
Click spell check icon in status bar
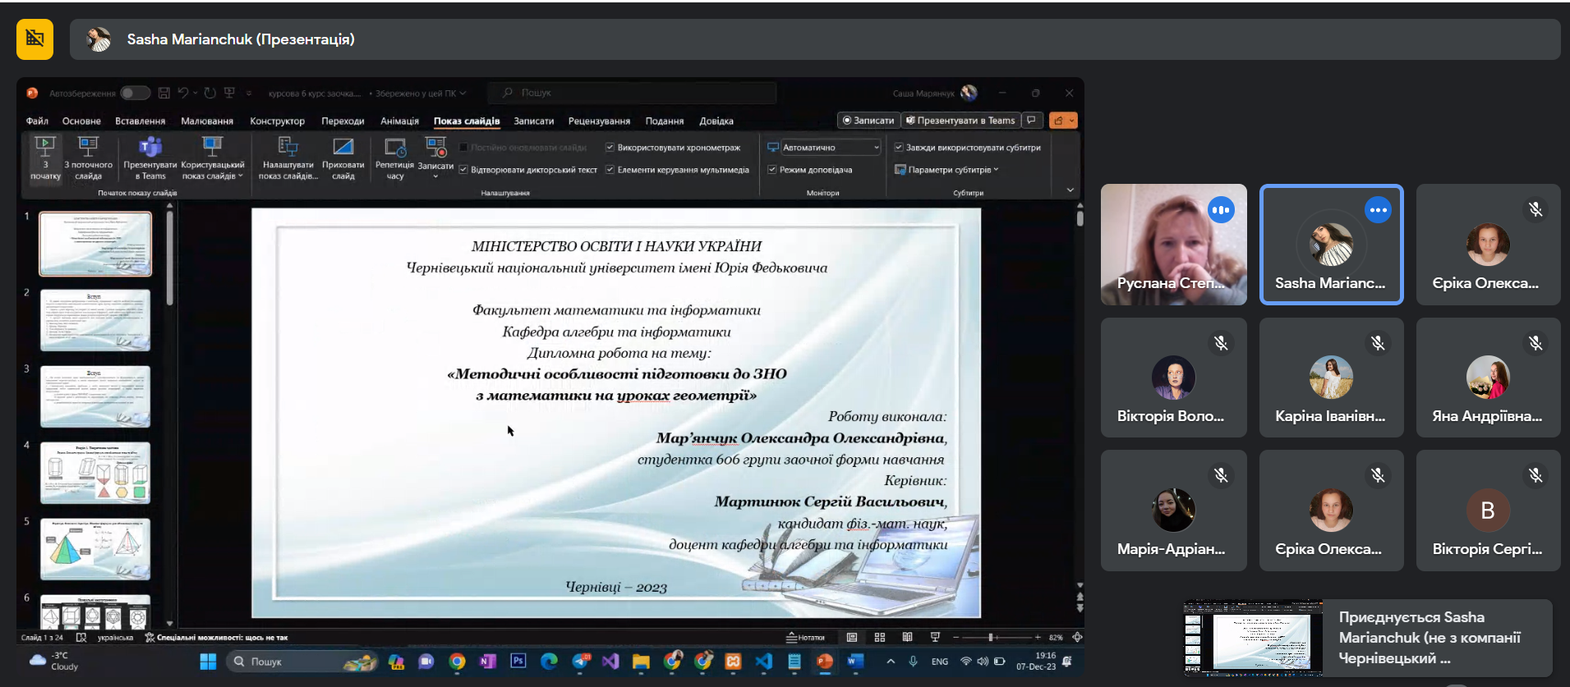pos(81,637)
